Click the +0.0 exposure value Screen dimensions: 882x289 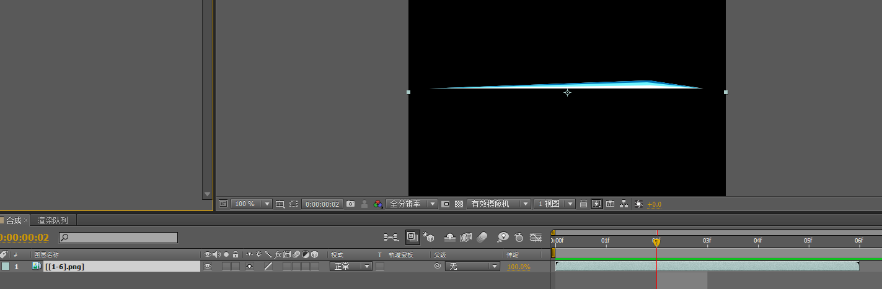tap(654, 204)
